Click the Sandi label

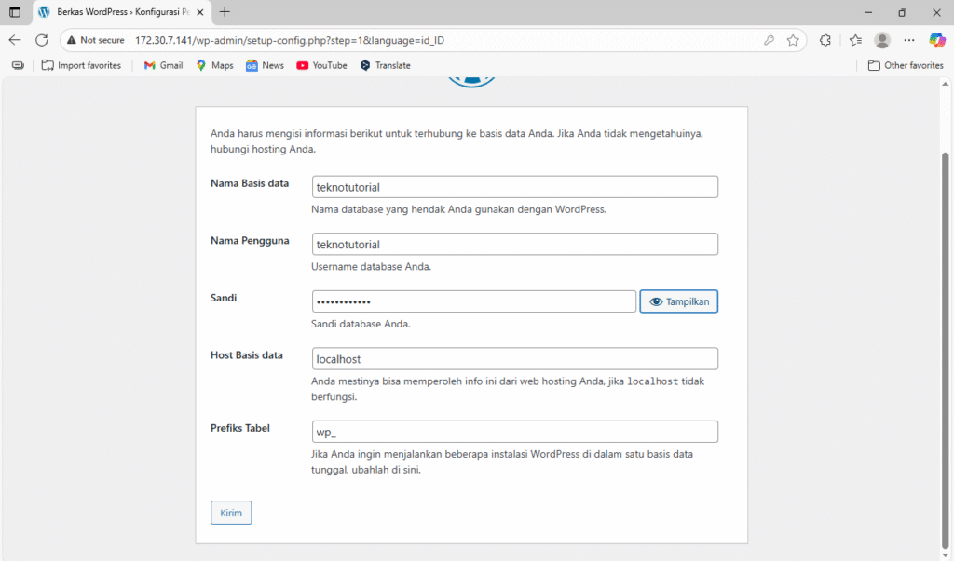pyautogui.click(x=224, y=298)
